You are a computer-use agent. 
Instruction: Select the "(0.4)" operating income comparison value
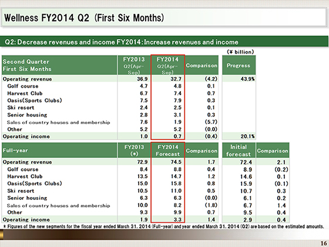coord(211,136)
